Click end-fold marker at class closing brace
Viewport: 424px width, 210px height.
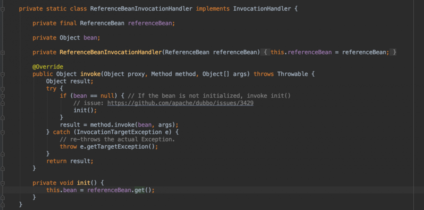[3, 204]
